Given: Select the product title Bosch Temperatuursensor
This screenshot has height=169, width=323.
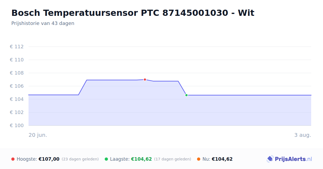Looking at the screenshot, I should click(133, 13).
